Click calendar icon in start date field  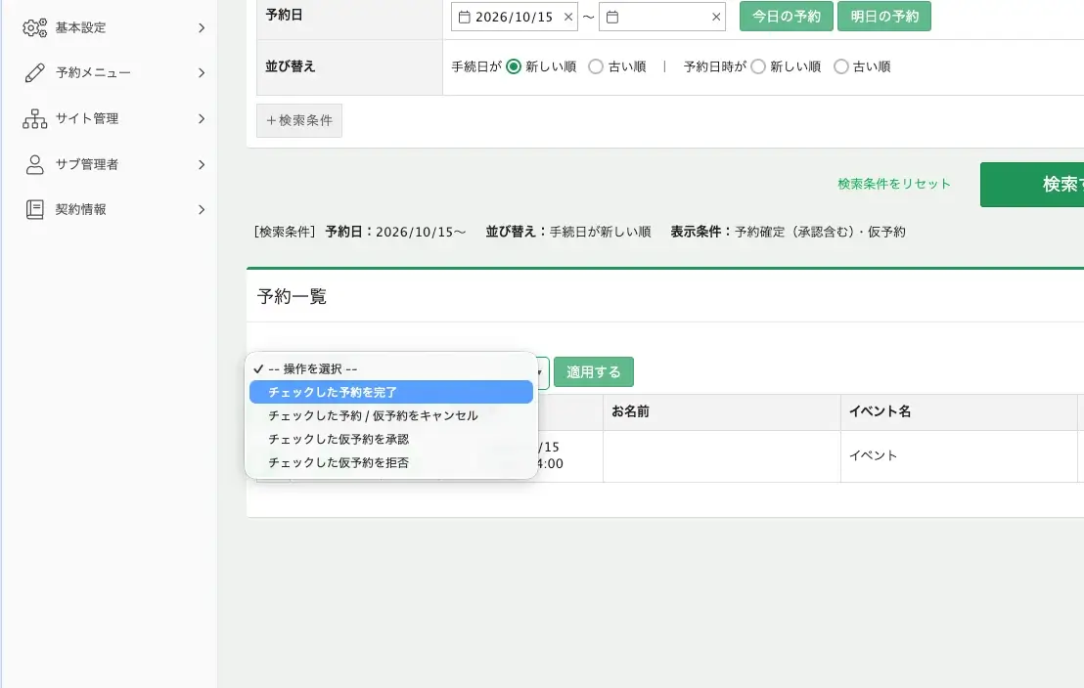click(x=465, y=18)
